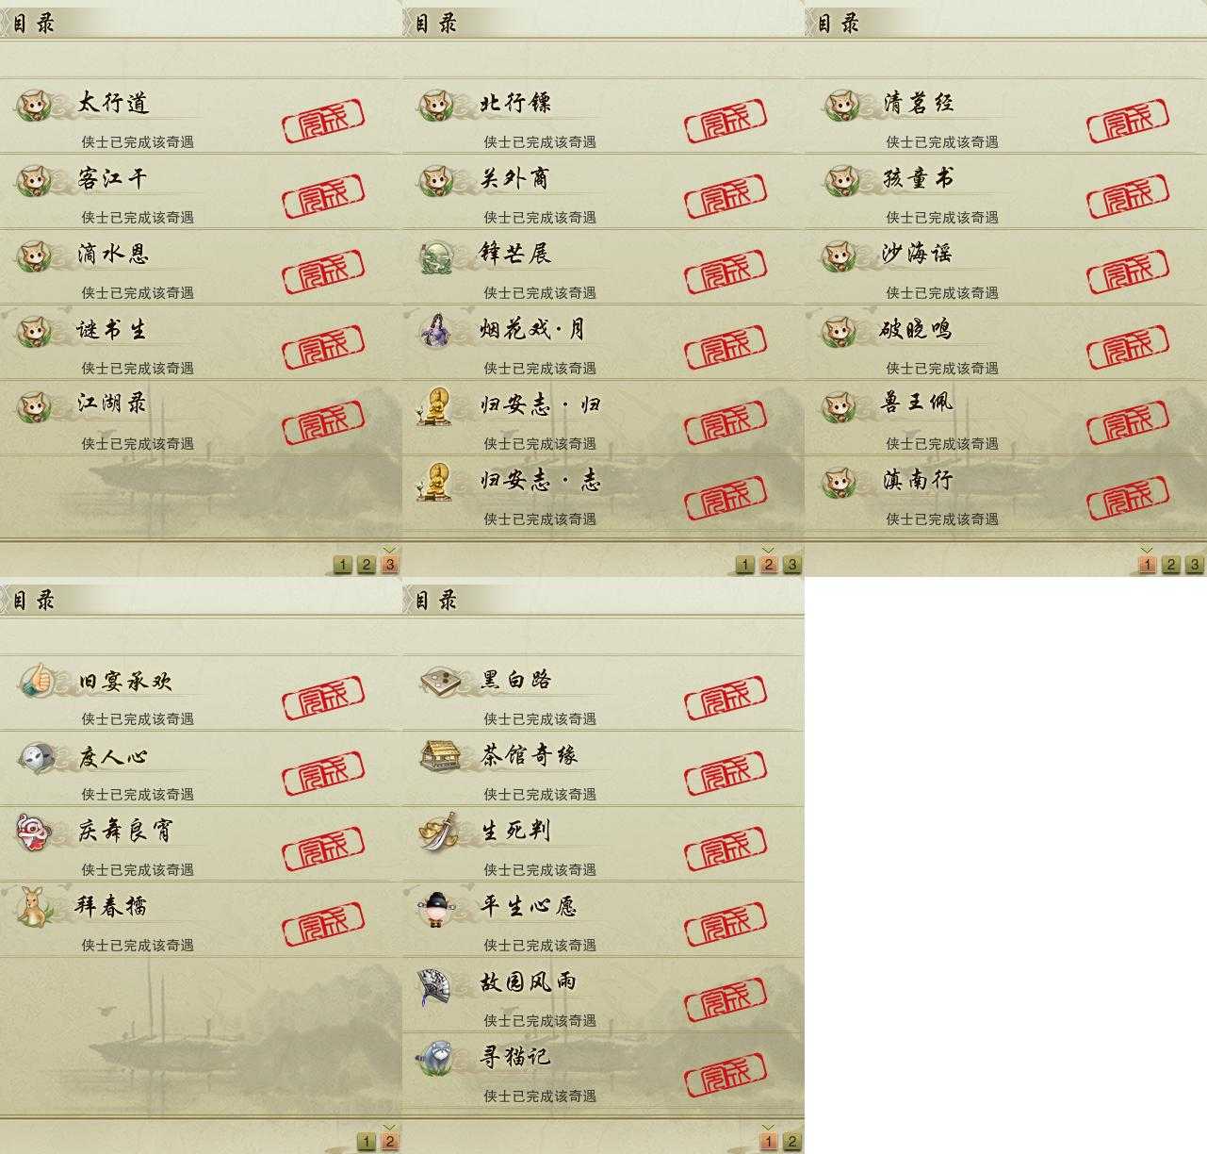Select the kangaroo icon next to 拜春擂
This screenshot has width=1207, height=1154.
[x=34, y=907]
